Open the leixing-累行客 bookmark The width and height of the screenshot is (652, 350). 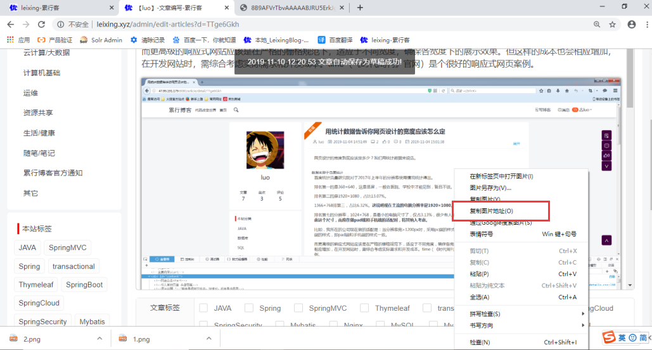(385, 40)
